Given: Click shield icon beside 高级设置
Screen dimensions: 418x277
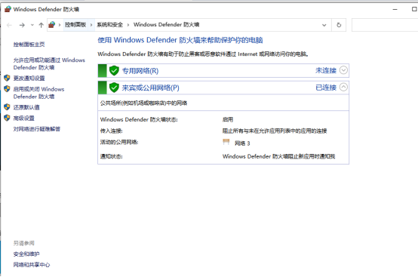Looking at the screenshot, I should [7, 118].
